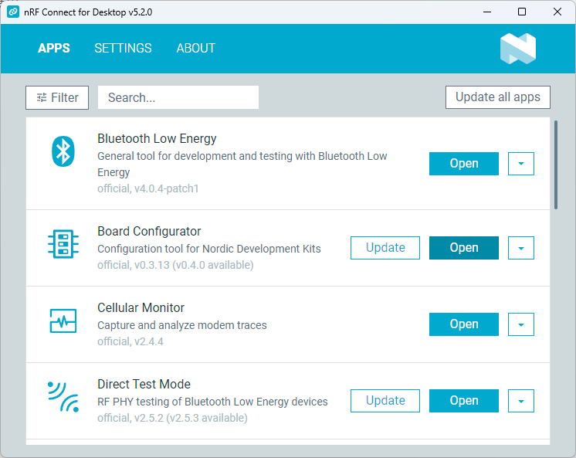
Task: Minimize the nRF Connect window
Action: coord(487,12)
